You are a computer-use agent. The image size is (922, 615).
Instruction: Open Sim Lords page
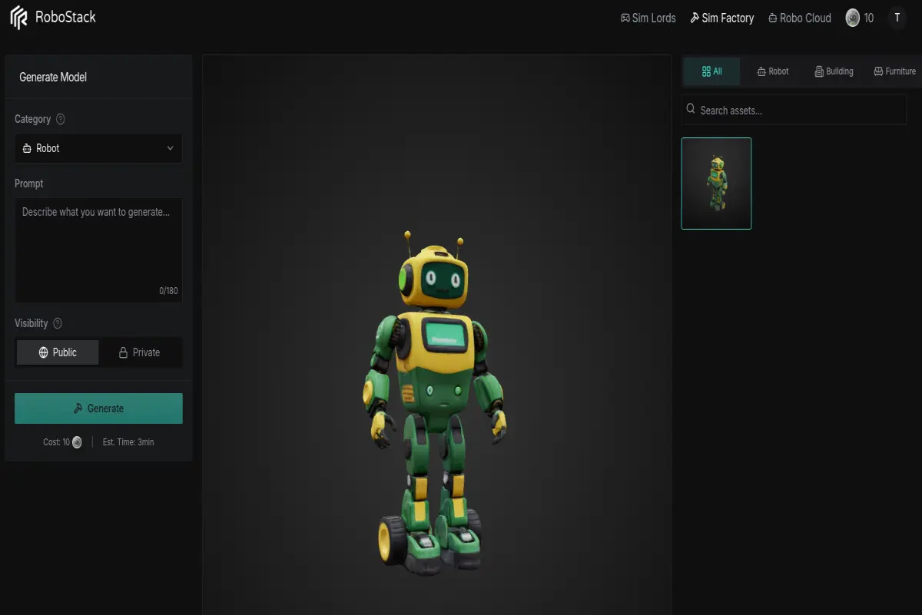[x=648, y=18]
